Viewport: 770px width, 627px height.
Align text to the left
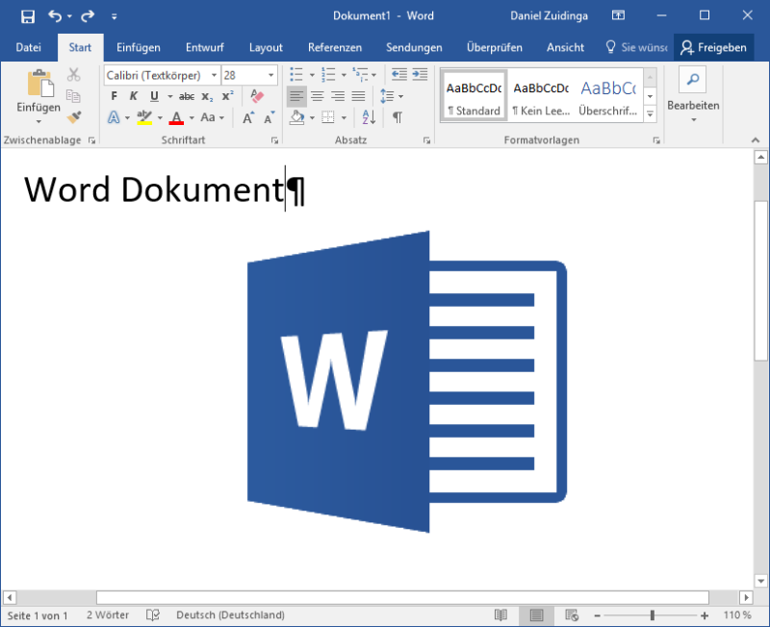[296, 96]
